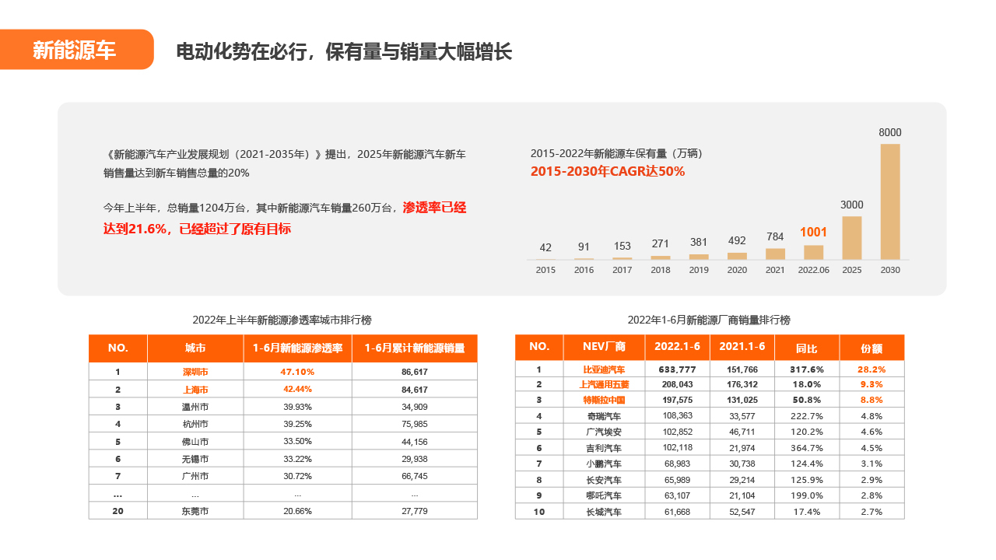This screenshot has width=996, height=560.
Task: Click the 42.44% cell
Action: pos(298,389)
